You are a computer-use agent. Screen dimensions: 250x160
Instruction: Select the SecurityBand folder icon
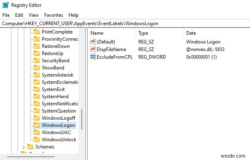point(37,61)
